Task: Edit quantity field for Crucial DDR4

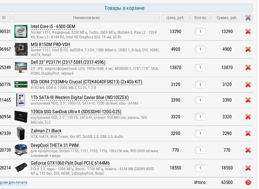Action: 200,85
